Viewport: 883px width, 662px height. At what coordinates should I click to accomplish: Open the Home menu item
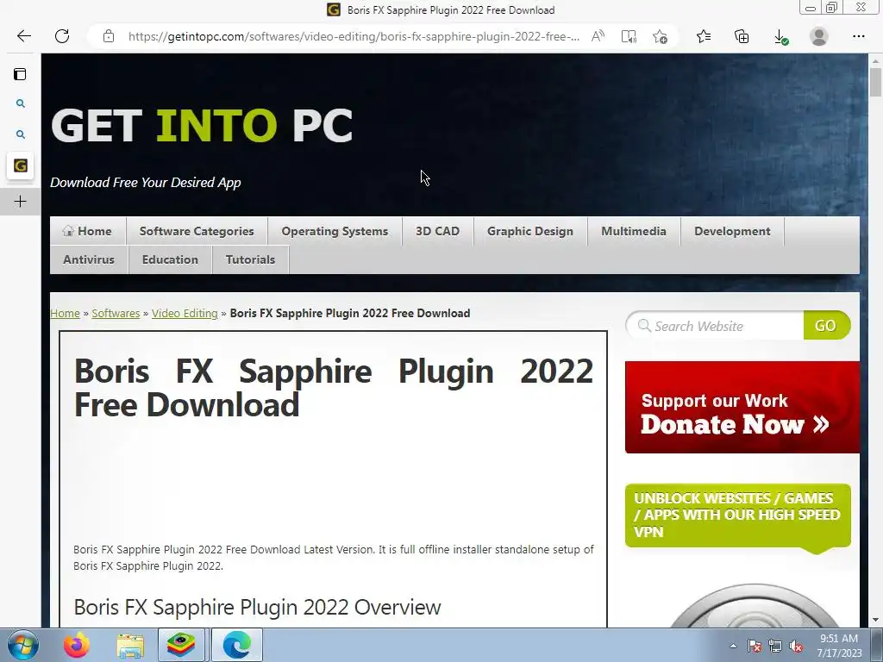88,231
